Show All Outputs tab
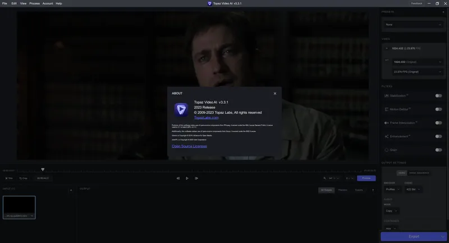 pos(326,190)
